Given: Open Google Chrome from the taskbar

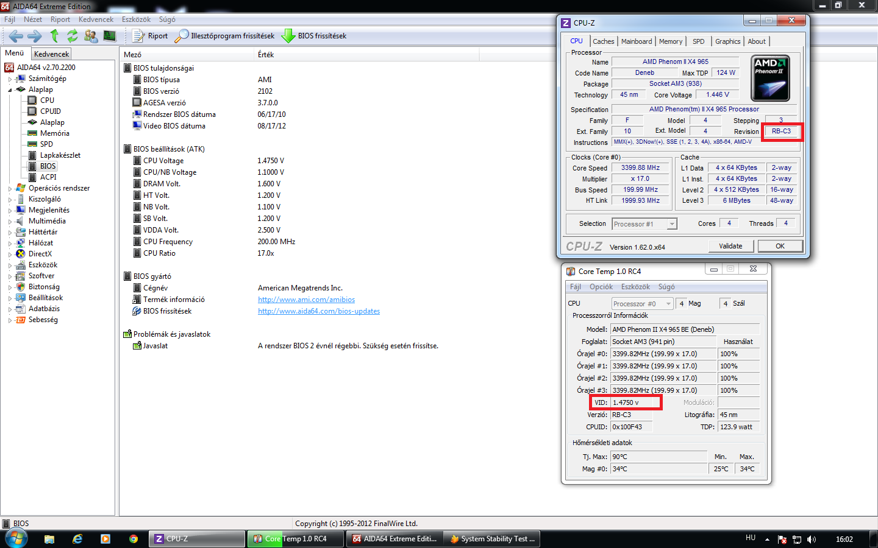Looking at the screenshot, I should point(134,539).
